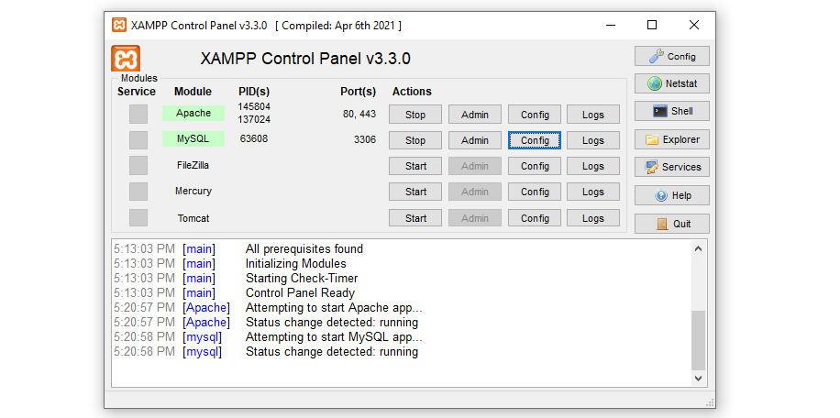
Task: Open MySQL Admin page
Action: pyautogui.click(x=475, y=140)
